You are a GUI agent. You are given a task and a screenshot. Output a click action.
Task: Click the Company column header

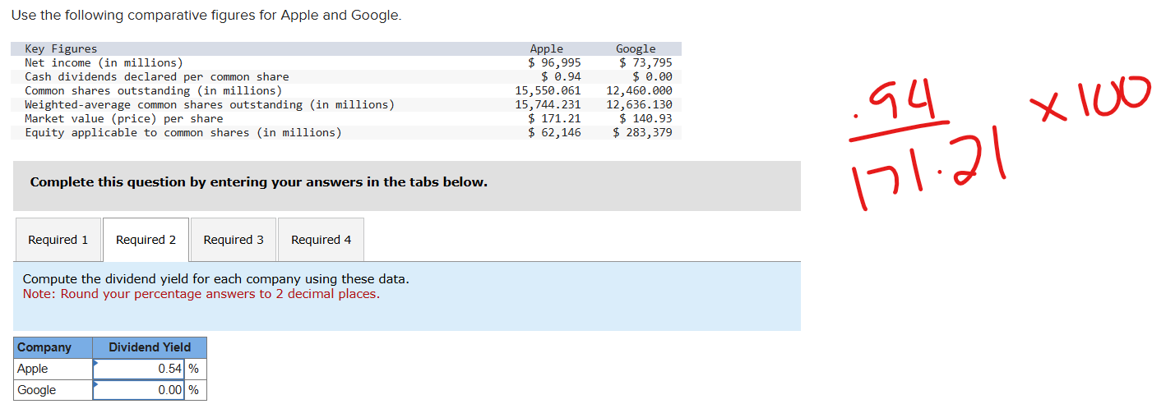[x=45, y=347]
